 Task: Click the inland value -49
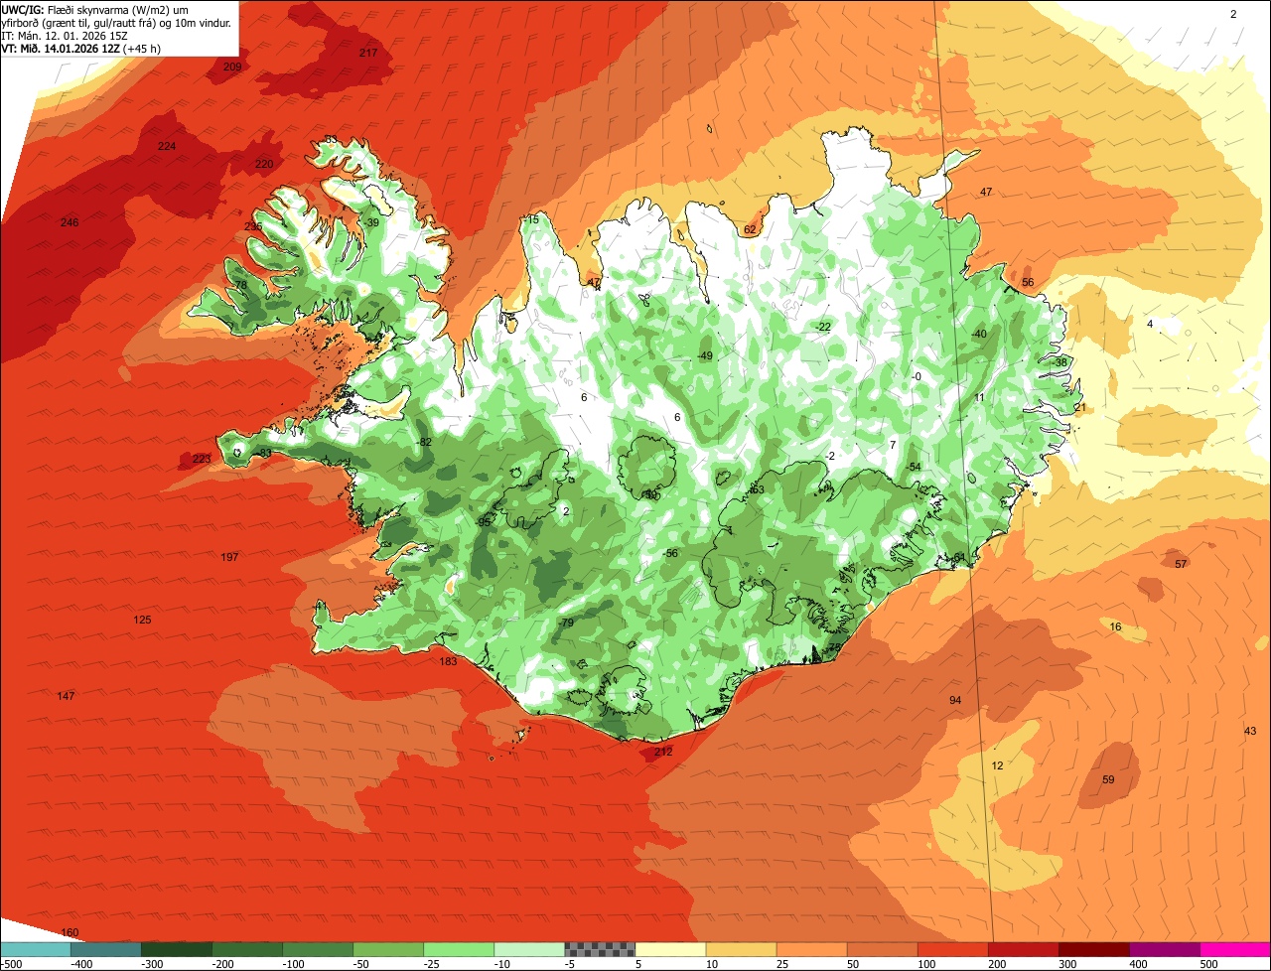coord(705,355)
